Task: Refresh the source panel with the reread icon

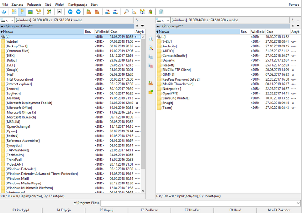Action: [x=4, y=12]
